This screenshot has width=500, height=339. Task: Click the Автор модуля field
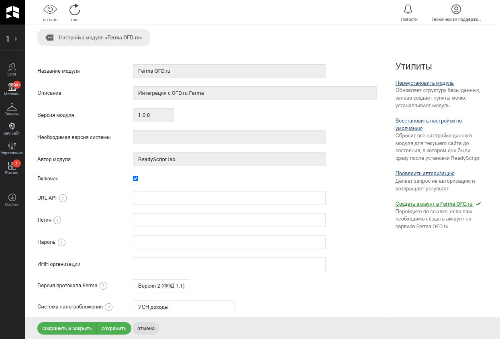pos(229,159)
